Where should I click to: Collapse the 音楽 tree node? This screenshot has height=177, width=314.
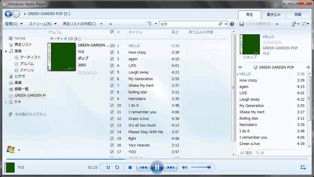coord(6,51)
